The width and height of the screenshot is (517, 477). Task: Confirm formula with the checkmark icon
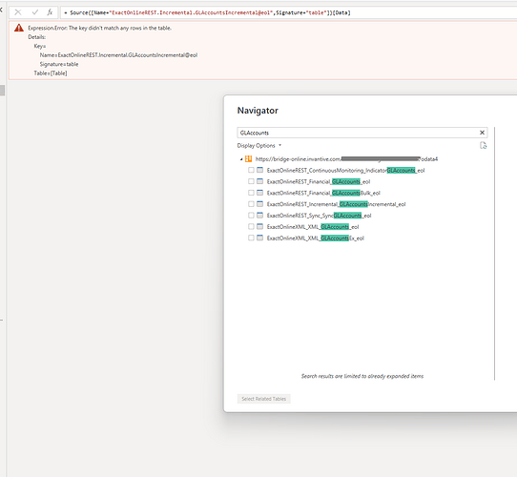point(35,12)
